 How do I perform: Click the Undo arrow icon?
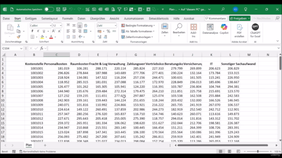coord(70,10)
